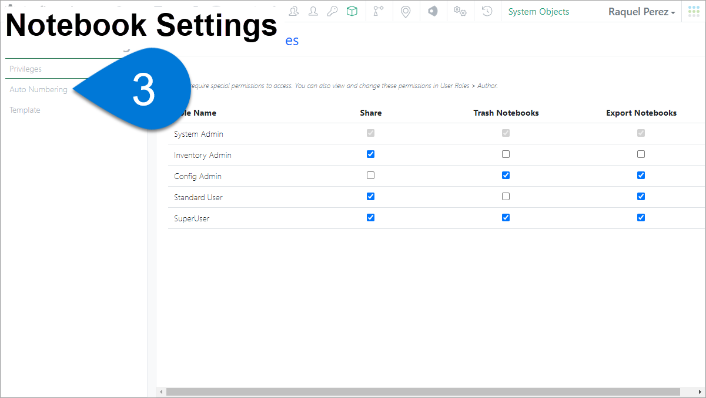The height and width of the screenshot is (398, 706).
Task: Select the Config Admin role name
Action: [x=198, y=176]
